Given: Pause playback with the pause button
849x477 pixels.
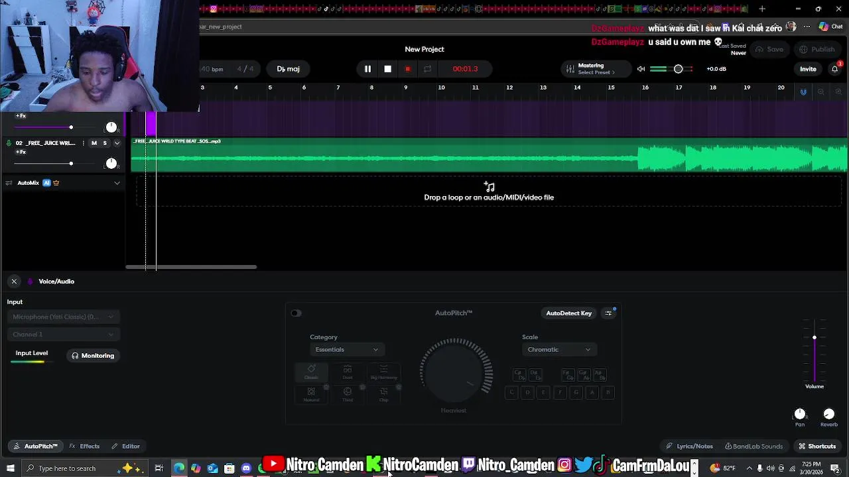Looking at the screenshot, I should click(367, 69).
